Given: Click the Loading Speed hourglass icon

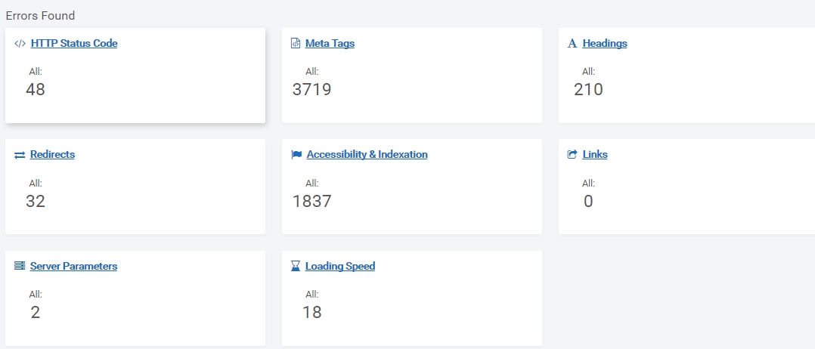Looking at the screenshot, I should click(295, 267).
